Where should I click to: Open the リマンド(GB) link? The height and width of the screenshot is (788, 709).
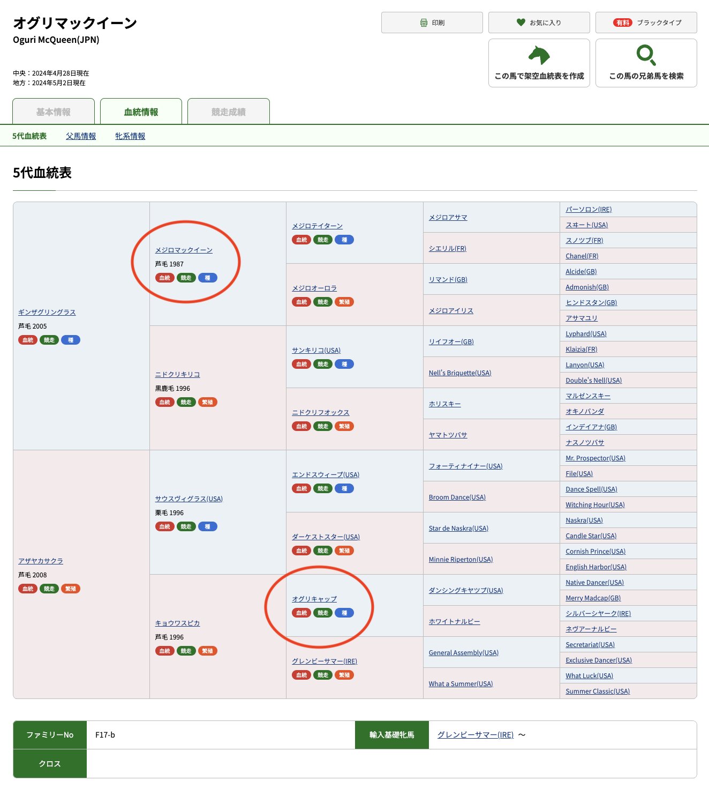click(x=448, y=279)
